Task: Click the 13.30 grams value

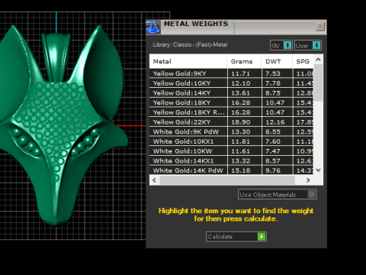Action: pos(240,131)
